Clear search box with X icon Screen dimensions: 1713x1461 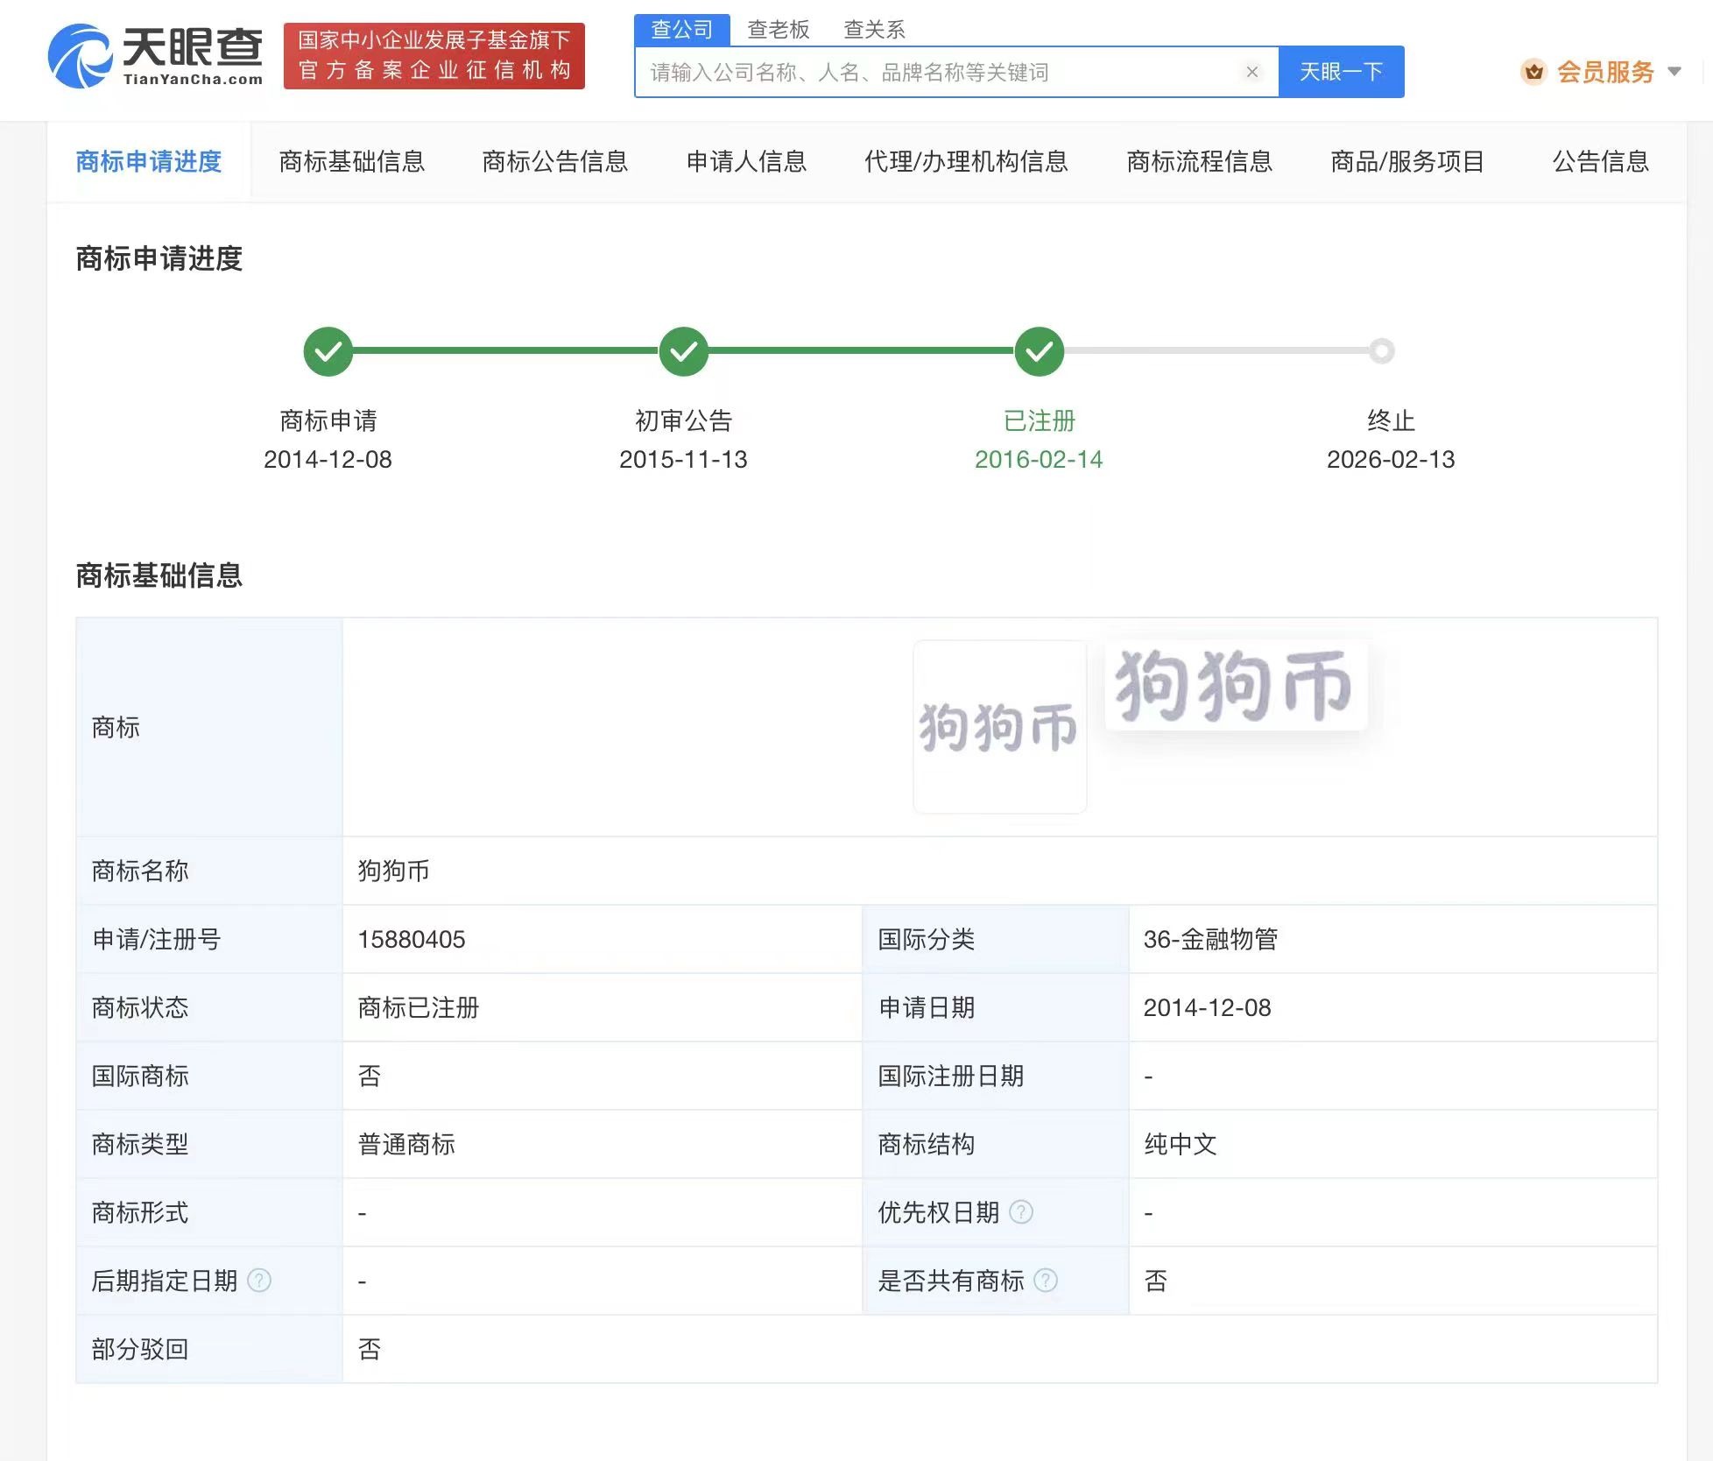[1251, 72]
